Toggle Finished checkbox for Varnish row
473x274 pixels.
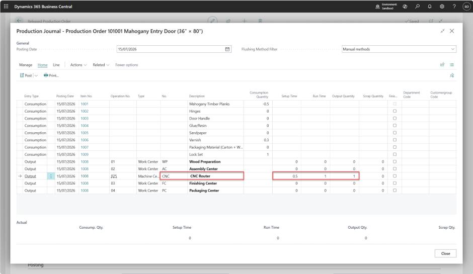(395, 140)
